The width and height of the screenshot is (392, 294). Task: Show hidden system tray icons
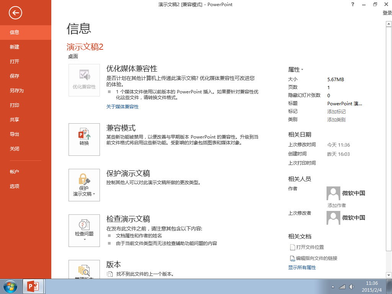pos(333,287)
